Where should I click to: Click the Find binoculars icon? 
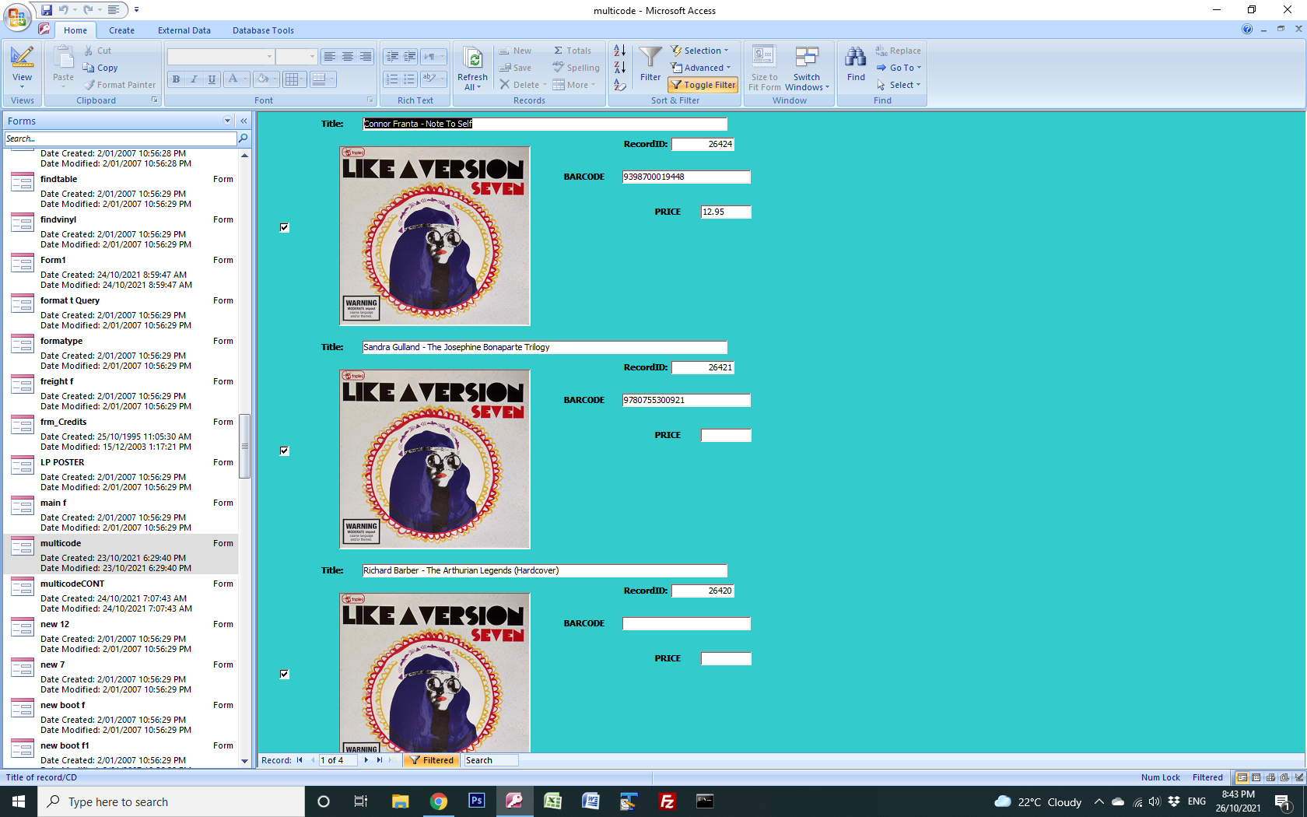click(856, 58)
